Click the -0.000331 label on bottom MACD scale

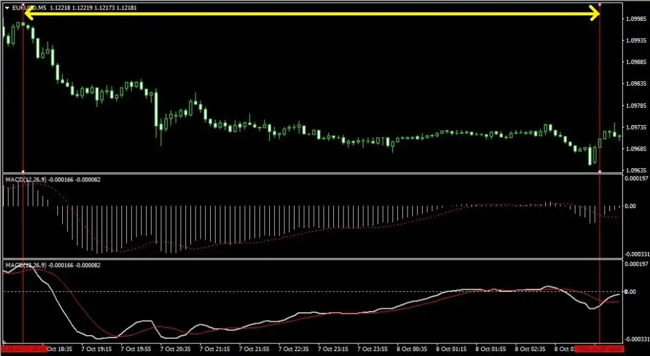636,340
